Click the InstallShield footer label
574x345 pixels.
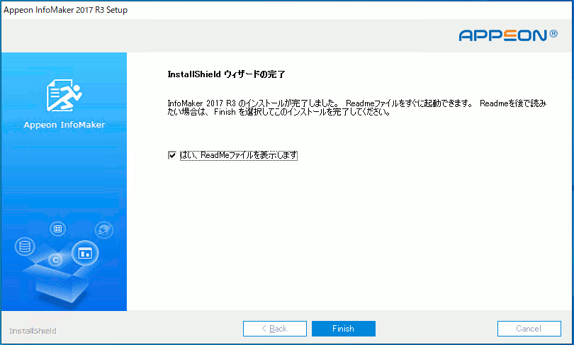click(33, 331)
